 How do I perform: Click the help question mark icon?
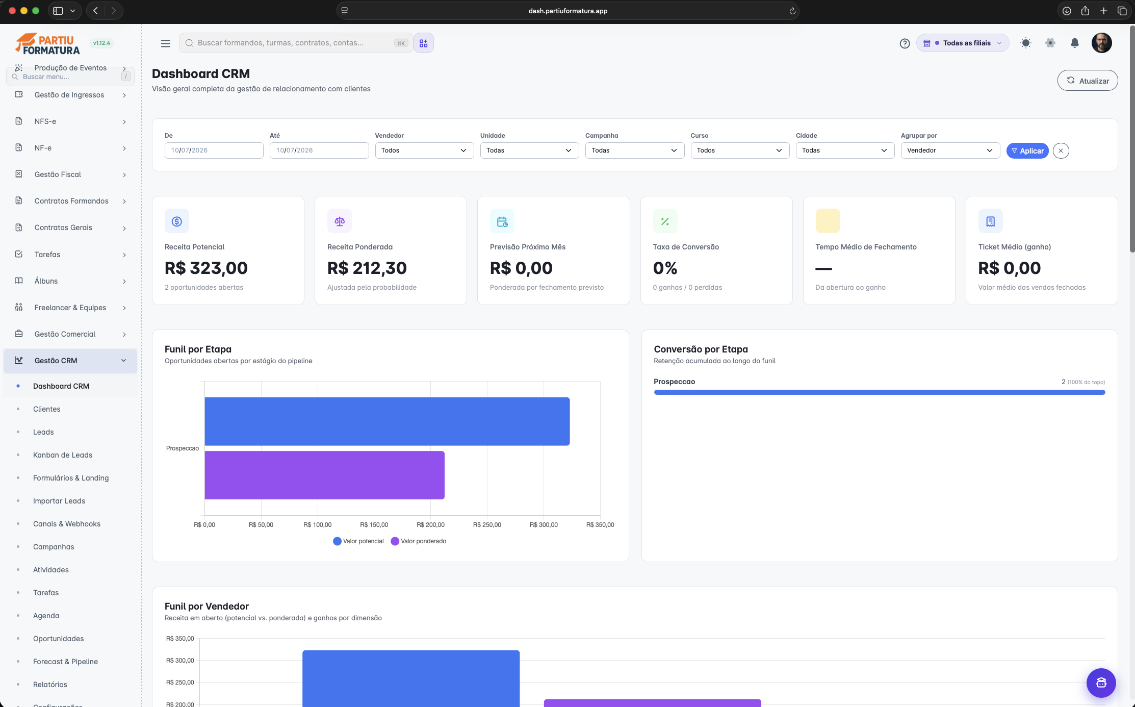905,43
